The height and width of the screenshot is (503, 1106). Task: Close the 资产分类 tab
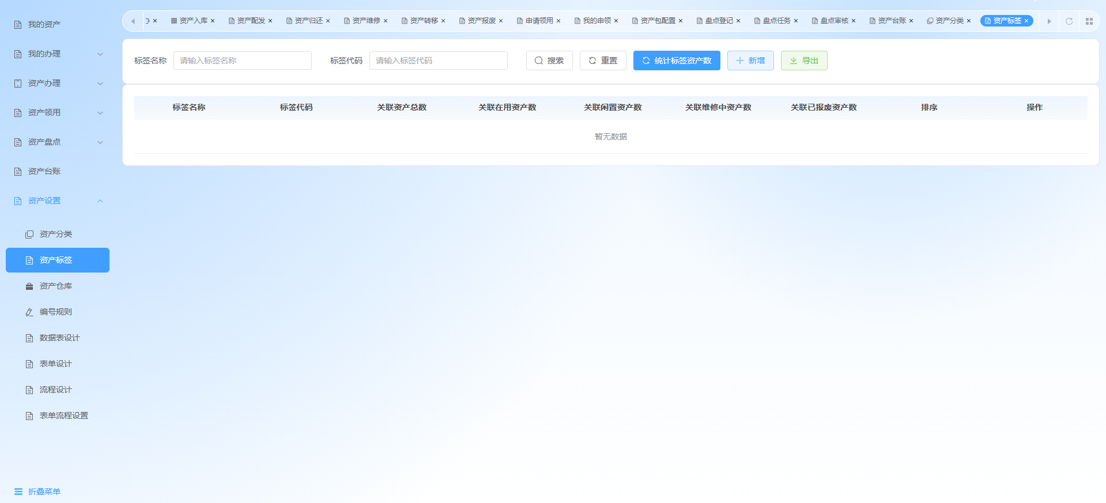(969, 21)
